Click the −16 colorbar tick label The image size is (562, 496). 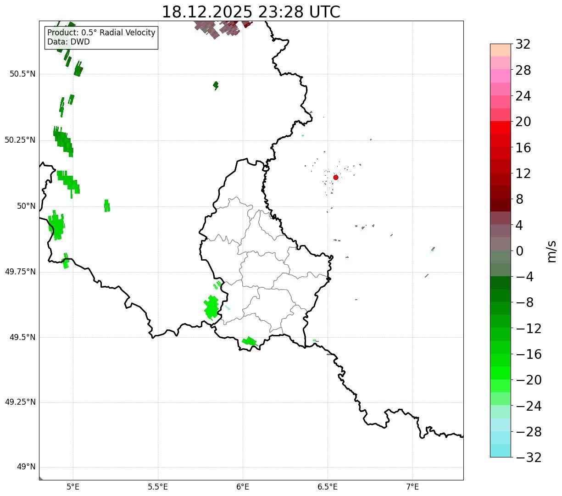coord(529,354)
